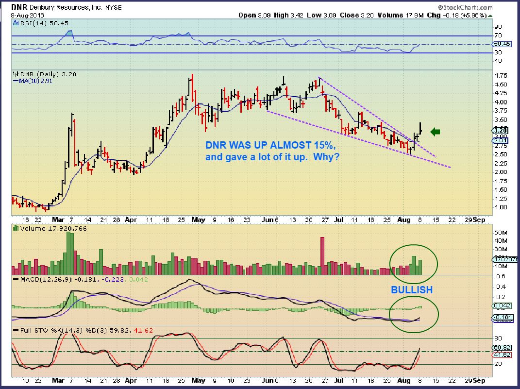Click the tall red June volume spike bar
Screen dimensions: 520x389
pos(322,255)
